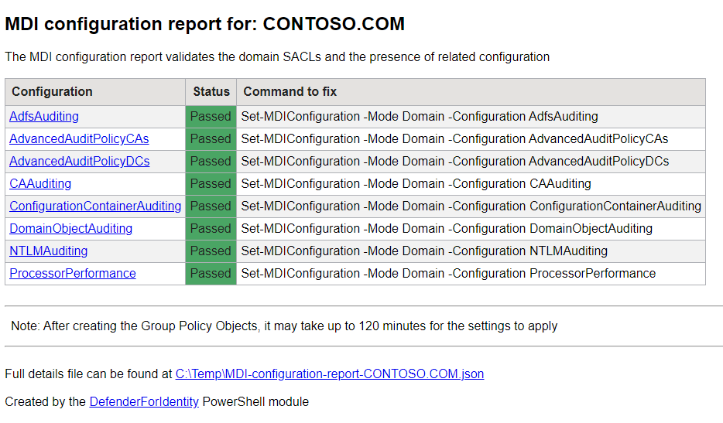Follow the AdvancedAuditPolicyDCs link
This screenshot has height=423, width=723.
coord(79,162)
